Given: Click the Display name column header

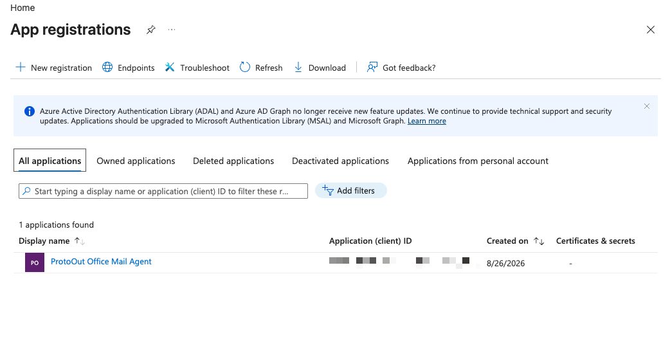Looking at the screenshot, I should click(x=44, y=241).
